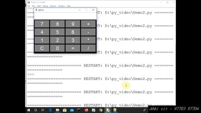Switch to the active Python IDLE taskbar icon
The image size is (201, 113).
(108, 110)
